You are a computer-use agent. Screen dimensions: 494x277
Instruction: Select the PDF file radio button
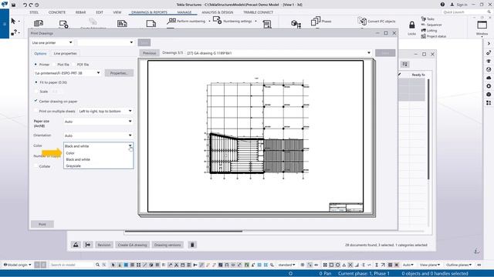point(74,65)
